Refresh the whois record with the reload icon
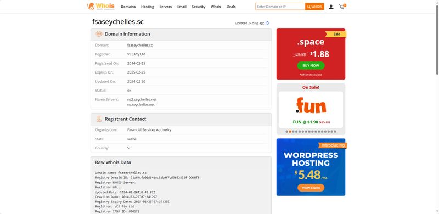The image size is (439, 214). [267, 23]
